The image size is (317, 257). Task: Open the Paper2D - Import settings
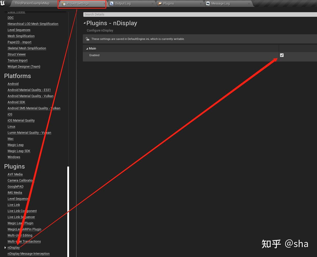pos(19,42)
